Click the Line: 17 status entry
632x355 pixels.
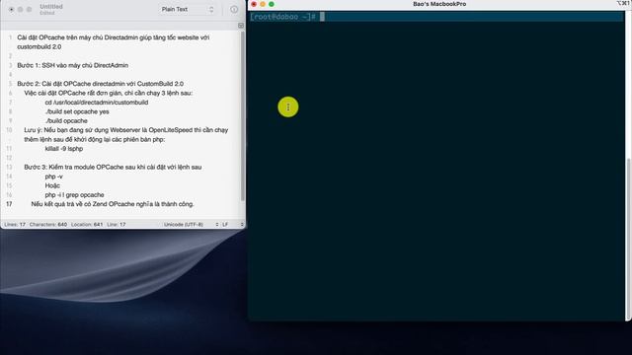[x=117, y=224]
